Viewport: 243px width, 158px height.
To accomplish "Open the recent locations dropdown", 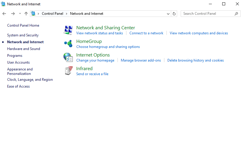I will point(20,14).
